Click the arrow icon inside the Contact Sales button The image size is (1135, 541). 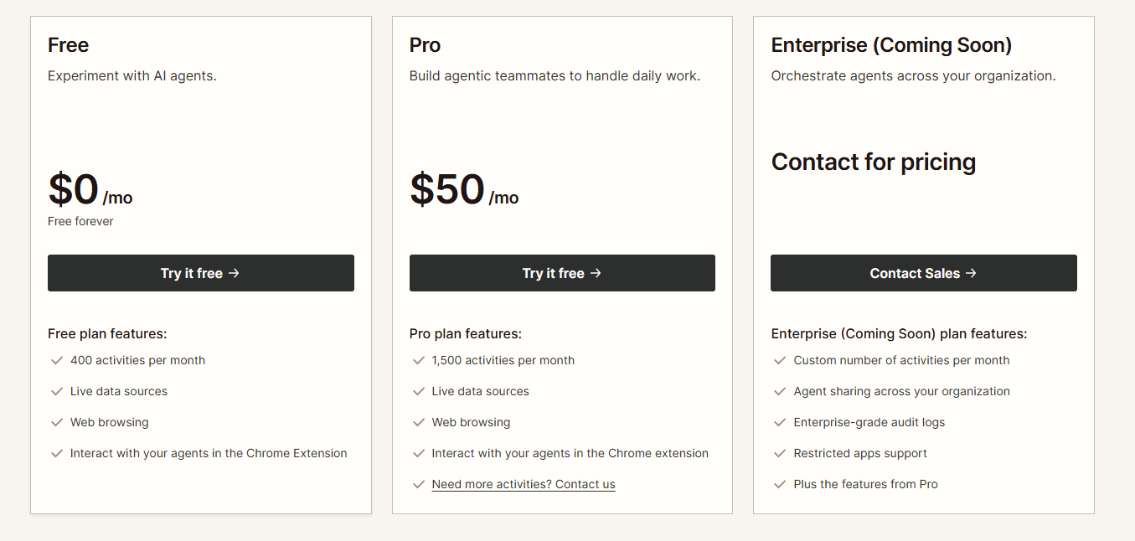click(x=970, y=272)
